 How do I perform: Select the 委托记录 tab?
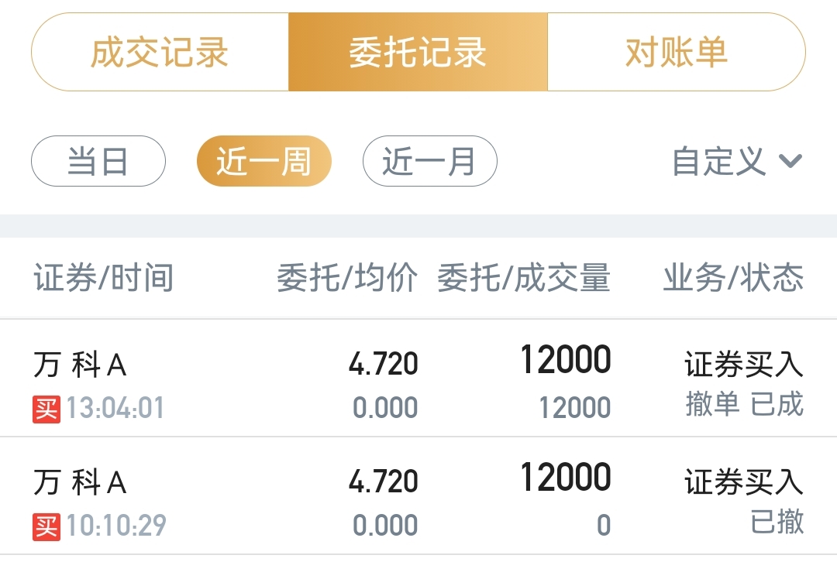click(x=418, y=53)
